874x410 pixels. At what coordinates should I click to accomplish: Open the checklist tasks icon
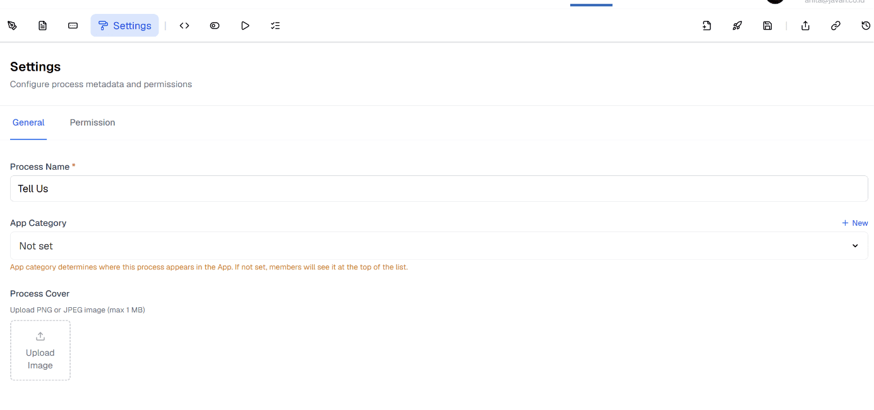pyautogui.click(x=275, y=26)
